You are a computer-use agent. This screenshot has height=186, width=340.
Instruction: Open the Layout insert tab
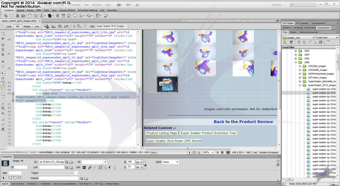pyautogui.click(x=20, y=10)
